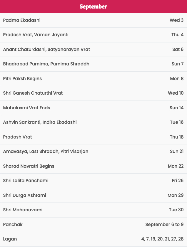Viewport: 187px width, 247px height.
Task: Select the Pitri Paksh Begins row
Action: (93, 79)
